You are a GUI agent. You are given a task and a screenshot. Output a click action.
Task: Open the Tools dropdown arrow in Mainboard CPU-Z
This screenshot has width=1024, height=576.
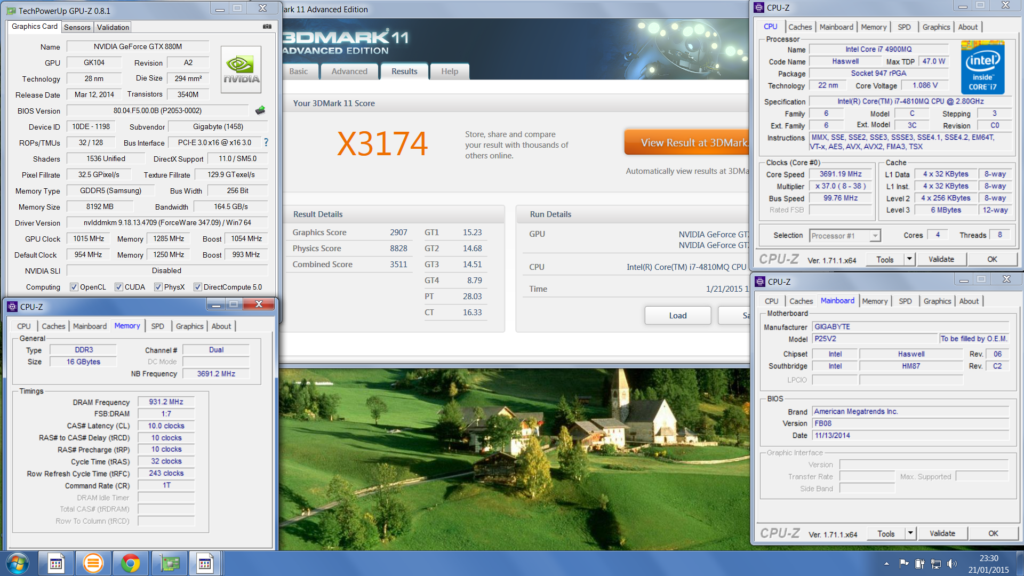(910, 533)
